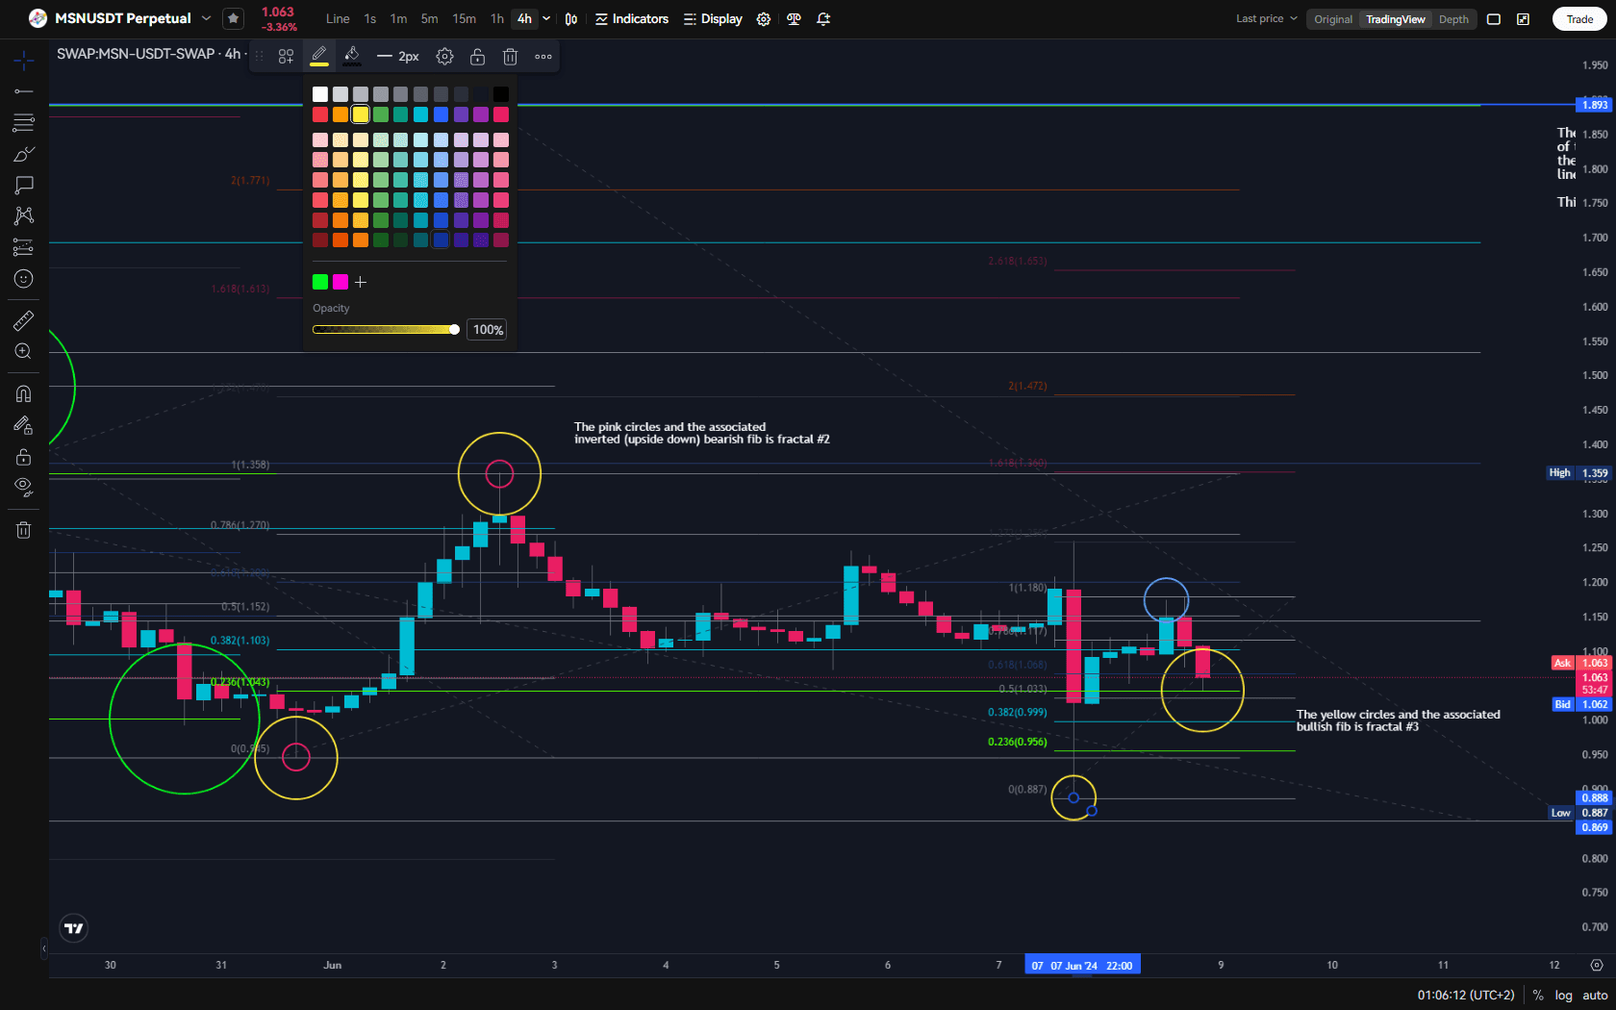
Task: Open the background fill color tool
Action: (352, 56)
